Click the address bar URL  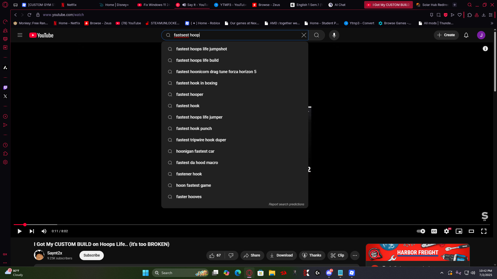pyautogui.click(x=63, y=15)
